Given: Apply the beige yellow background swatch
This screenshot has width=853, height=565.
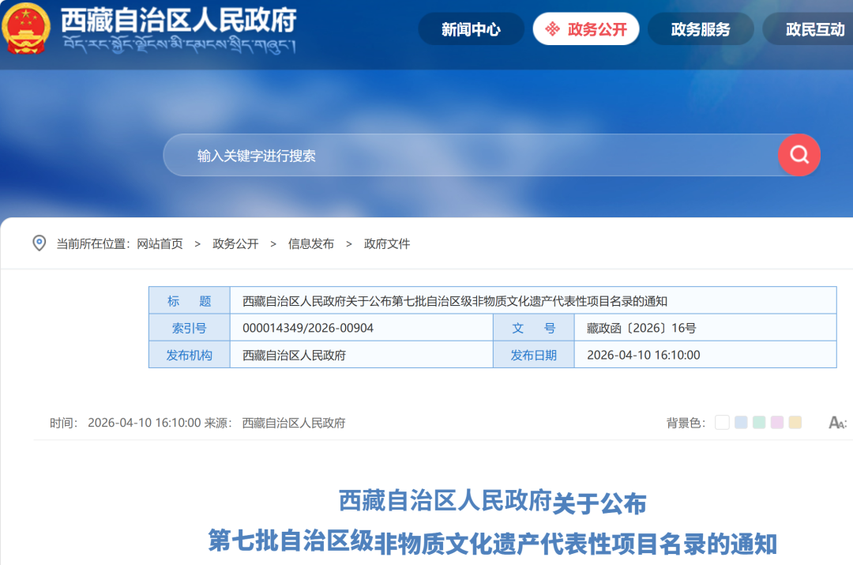Looking at the screenshot, I should click(x=795, y=423).
